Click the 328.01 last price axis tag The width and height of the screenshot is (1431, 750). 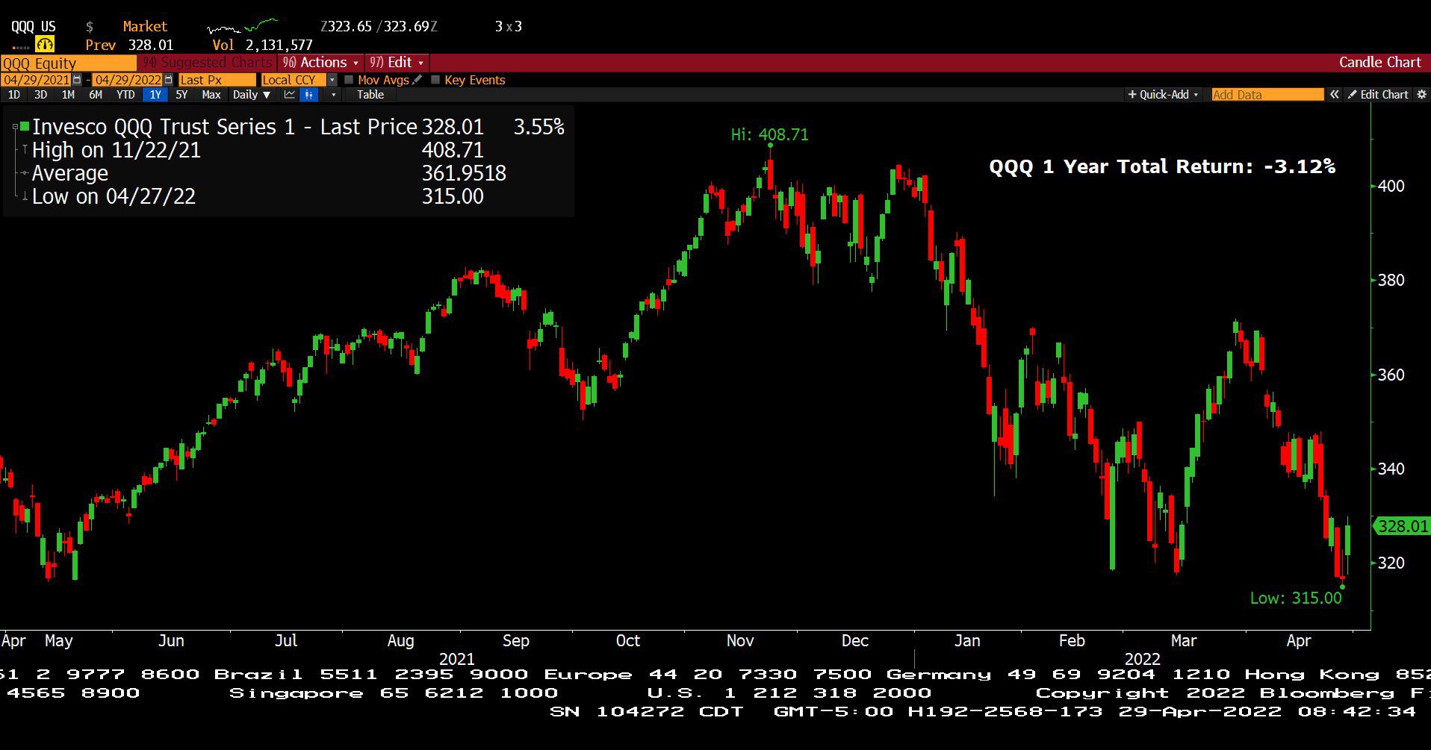[1403, 526]
